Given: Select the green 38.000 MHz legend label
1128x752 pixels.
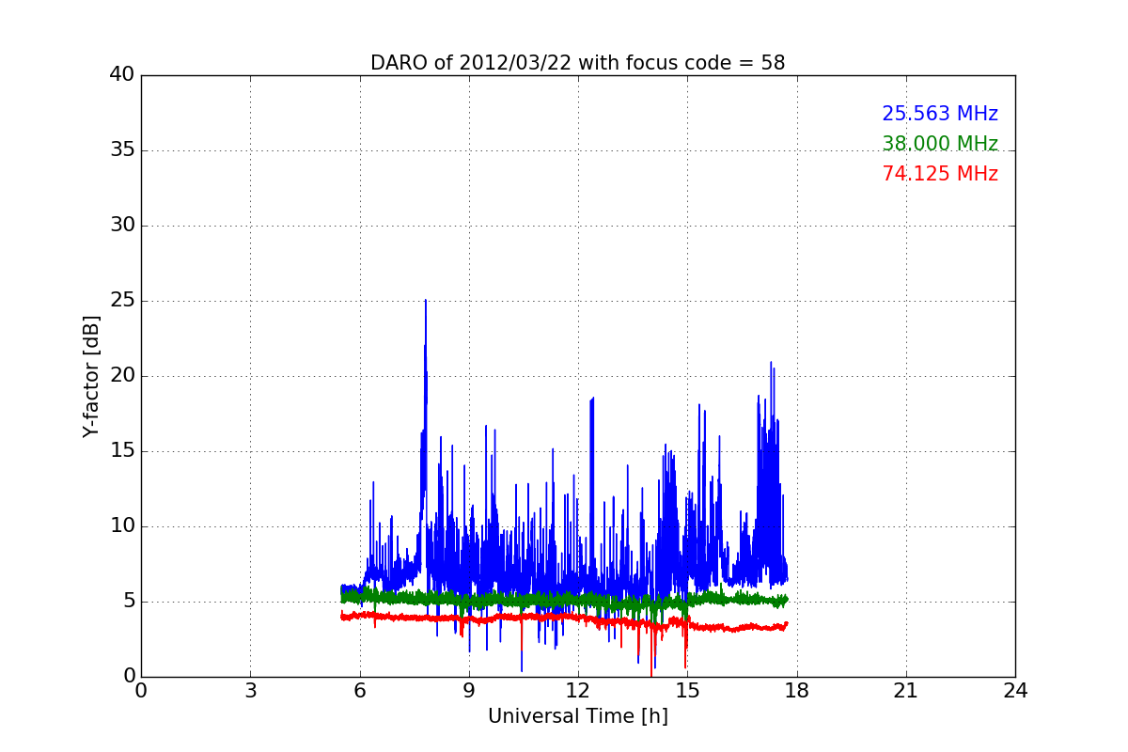Looking at the screenshot, I should tap(940, 144).
